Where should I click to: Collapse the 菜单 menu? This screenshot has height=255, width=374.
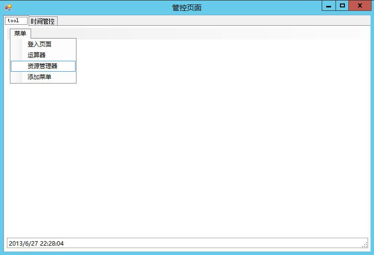tap(20, 34)
